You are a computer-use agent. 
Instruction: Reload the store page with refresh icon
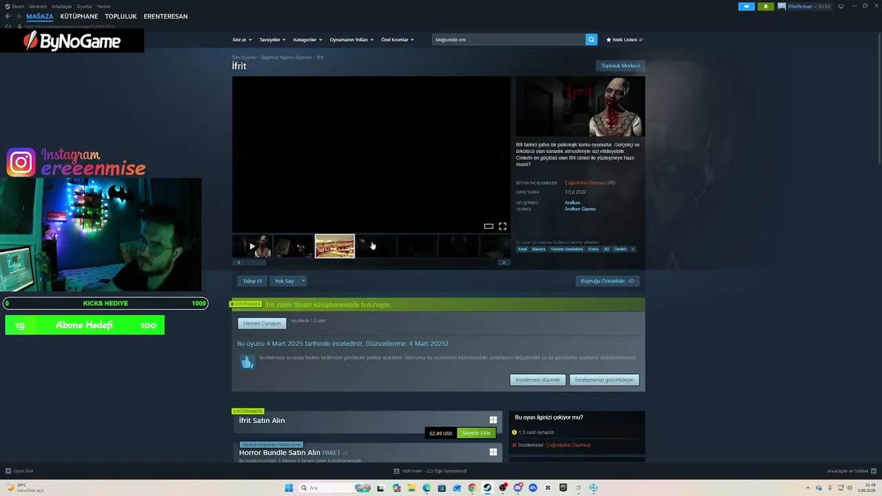click(8, 26)
